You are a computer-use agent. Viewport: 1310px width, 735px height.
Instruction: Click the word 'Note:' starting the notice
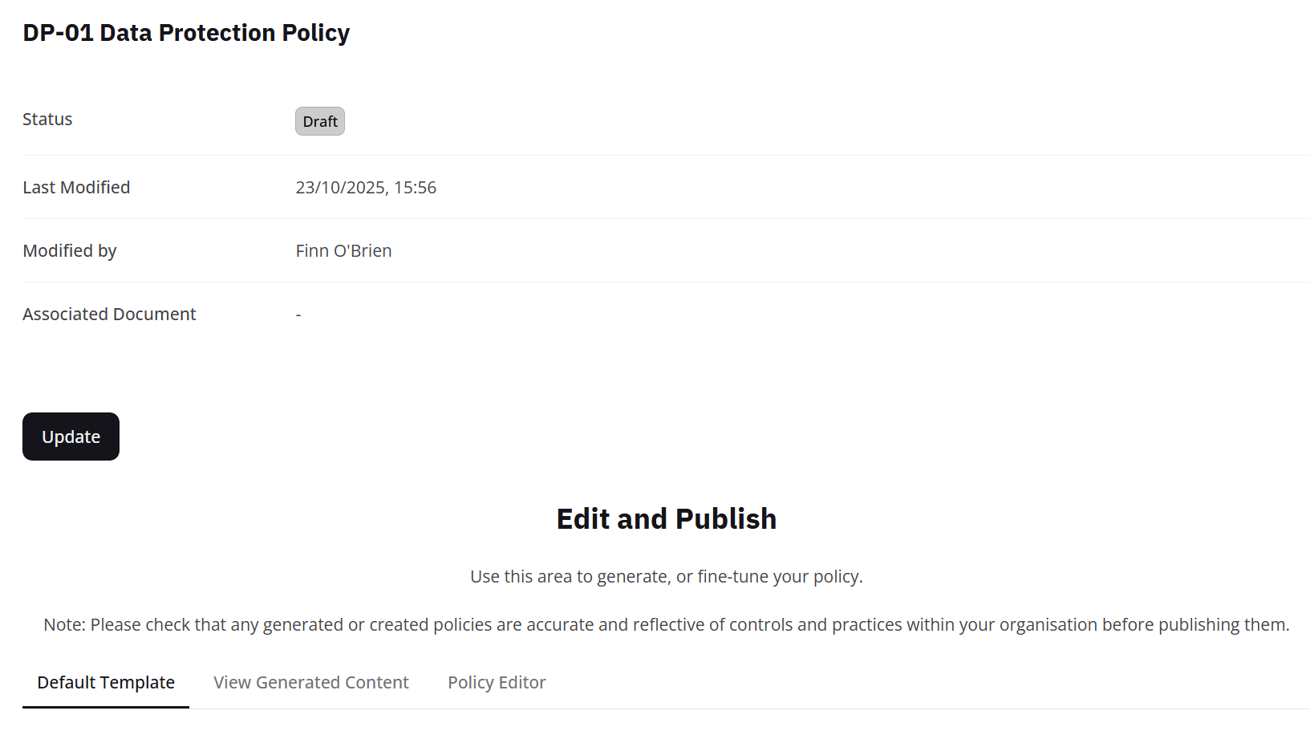click(65, 624)
